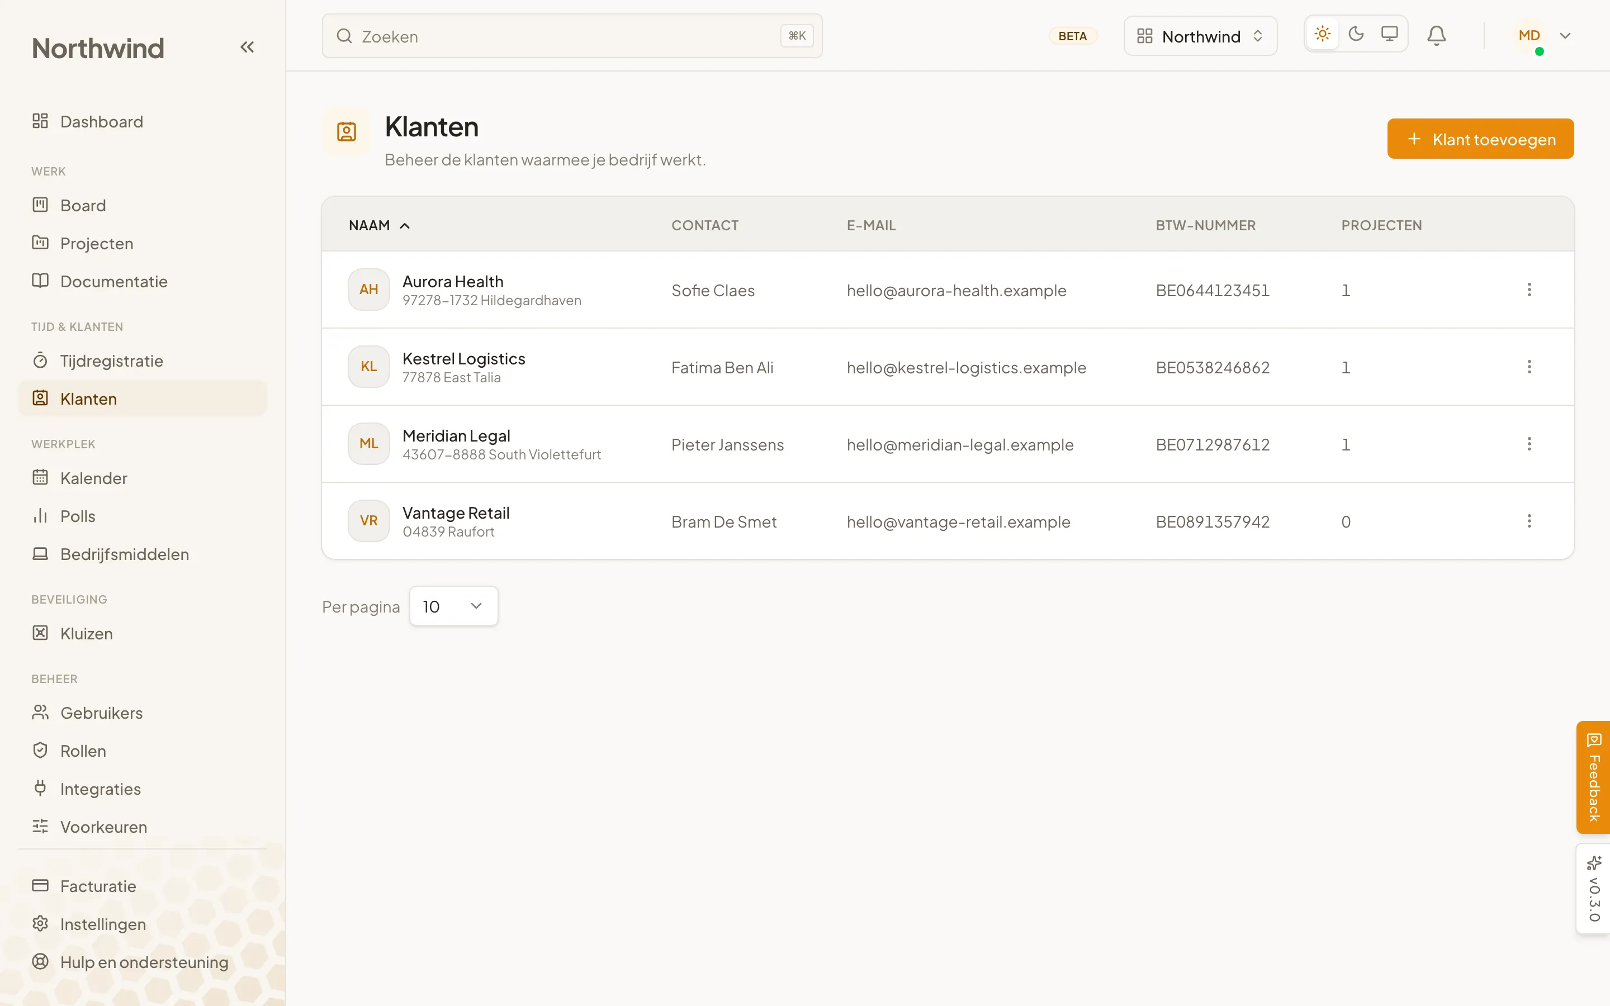This screenshot has width=1610, height=1006.
Task: Click the Klanten page header icon
Action: [x=346, y=132]
